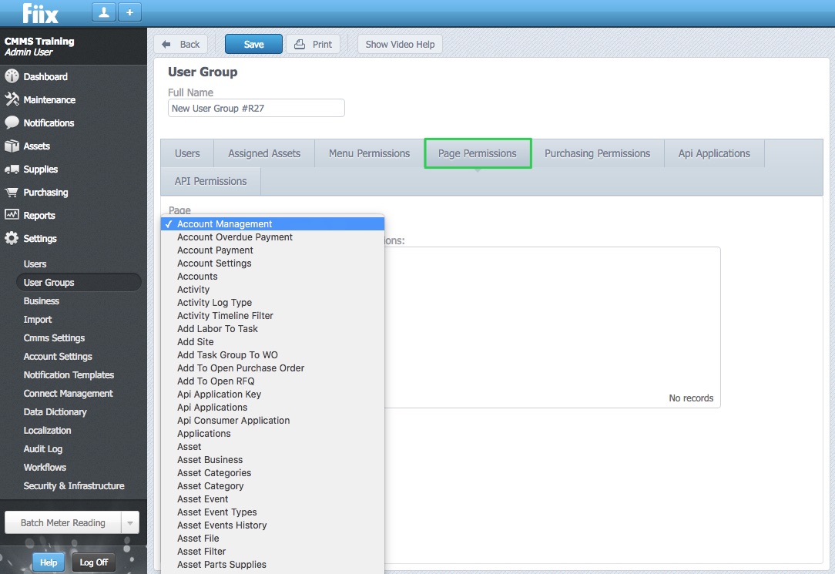
Task: Choose Account Payment option
Action: tap(273, 250)
